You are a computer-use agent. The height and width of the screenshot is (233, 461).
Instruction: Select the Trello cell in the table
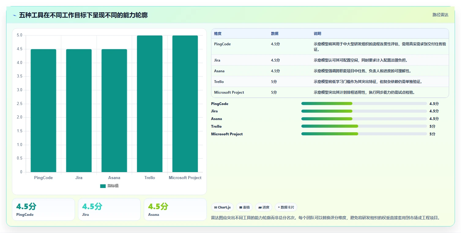tap(219, 82)
